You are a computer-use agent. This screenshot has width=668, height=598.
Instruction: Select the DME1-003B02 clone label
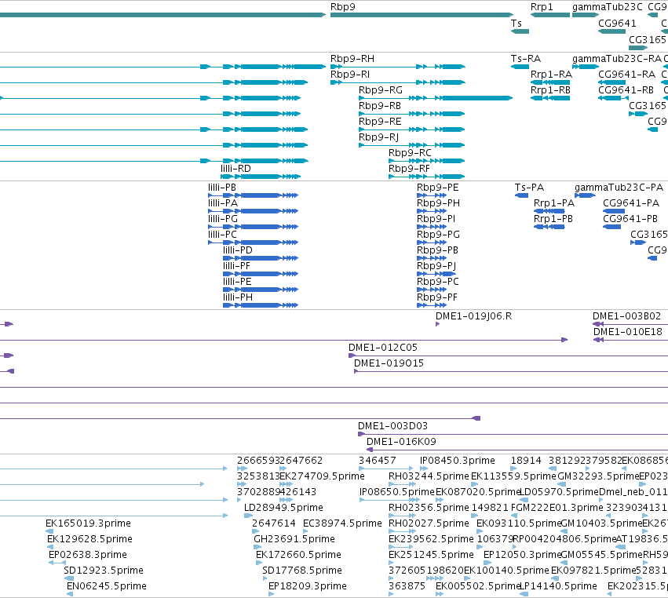626,316
